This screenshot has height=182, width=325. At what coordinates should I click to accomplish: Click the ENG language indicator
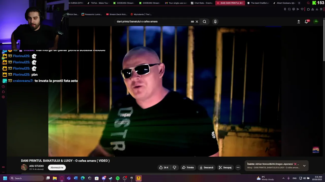tap(295, 178)
